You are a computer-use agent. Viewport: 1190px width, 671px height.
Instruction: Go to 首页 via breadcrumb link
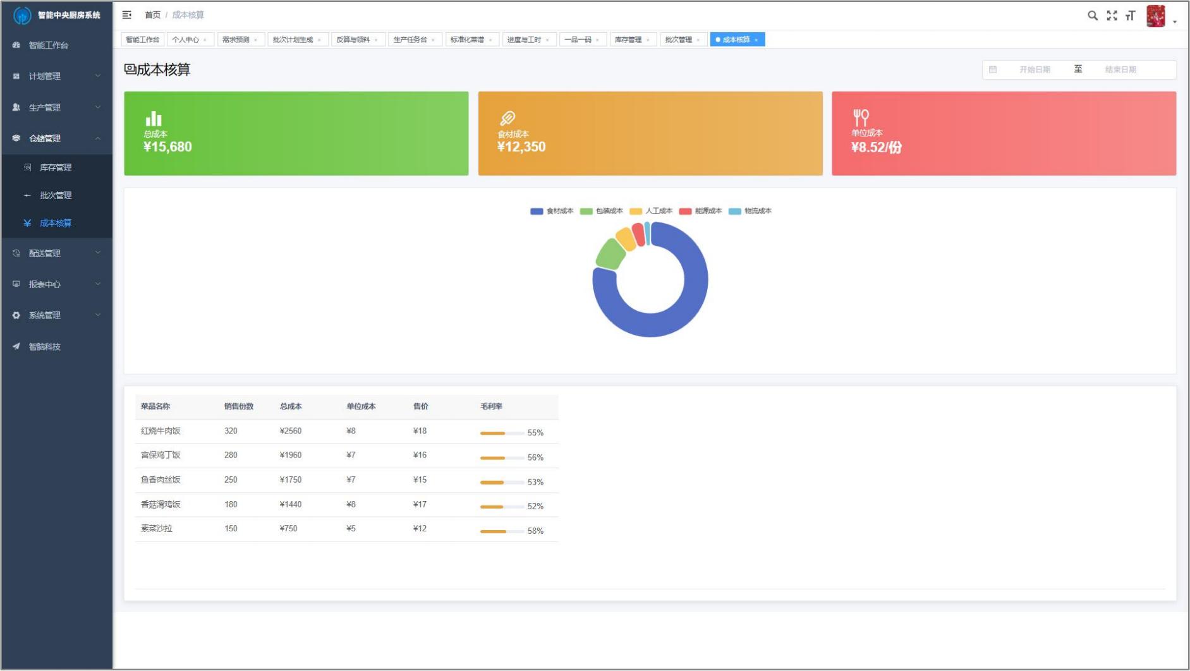click(x=152, y=15)
